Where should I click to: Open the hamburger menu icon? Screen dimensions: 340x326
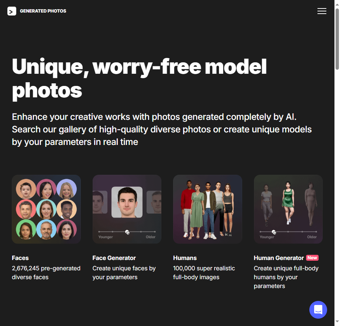tap(322, 11)
